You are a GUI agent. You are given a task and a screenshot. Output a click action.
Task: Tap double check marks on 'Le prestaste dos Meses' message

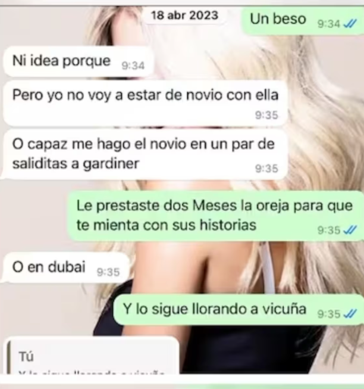pos(350,230)
